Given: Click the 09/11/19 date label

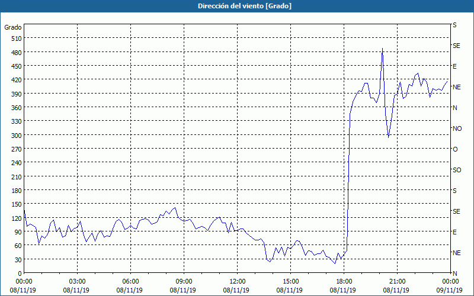Looking at the screenshot, I should click(x=449, y=290).
